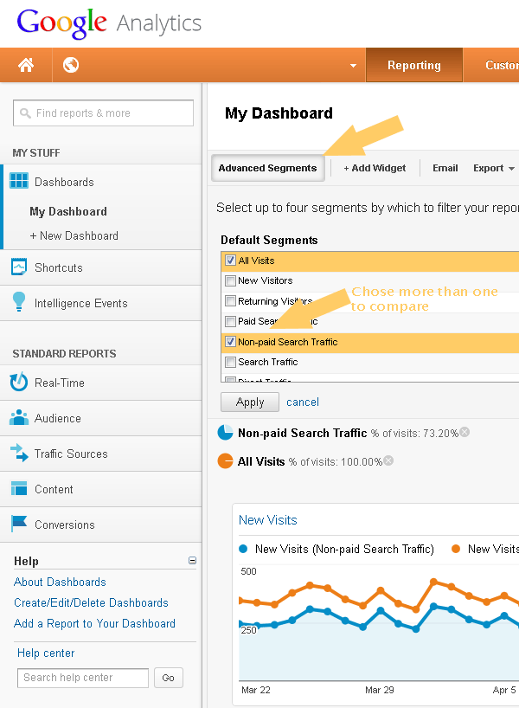Open About Dashboards help link
The width and height of the screenshot is (519, 708).
point(60,582)
